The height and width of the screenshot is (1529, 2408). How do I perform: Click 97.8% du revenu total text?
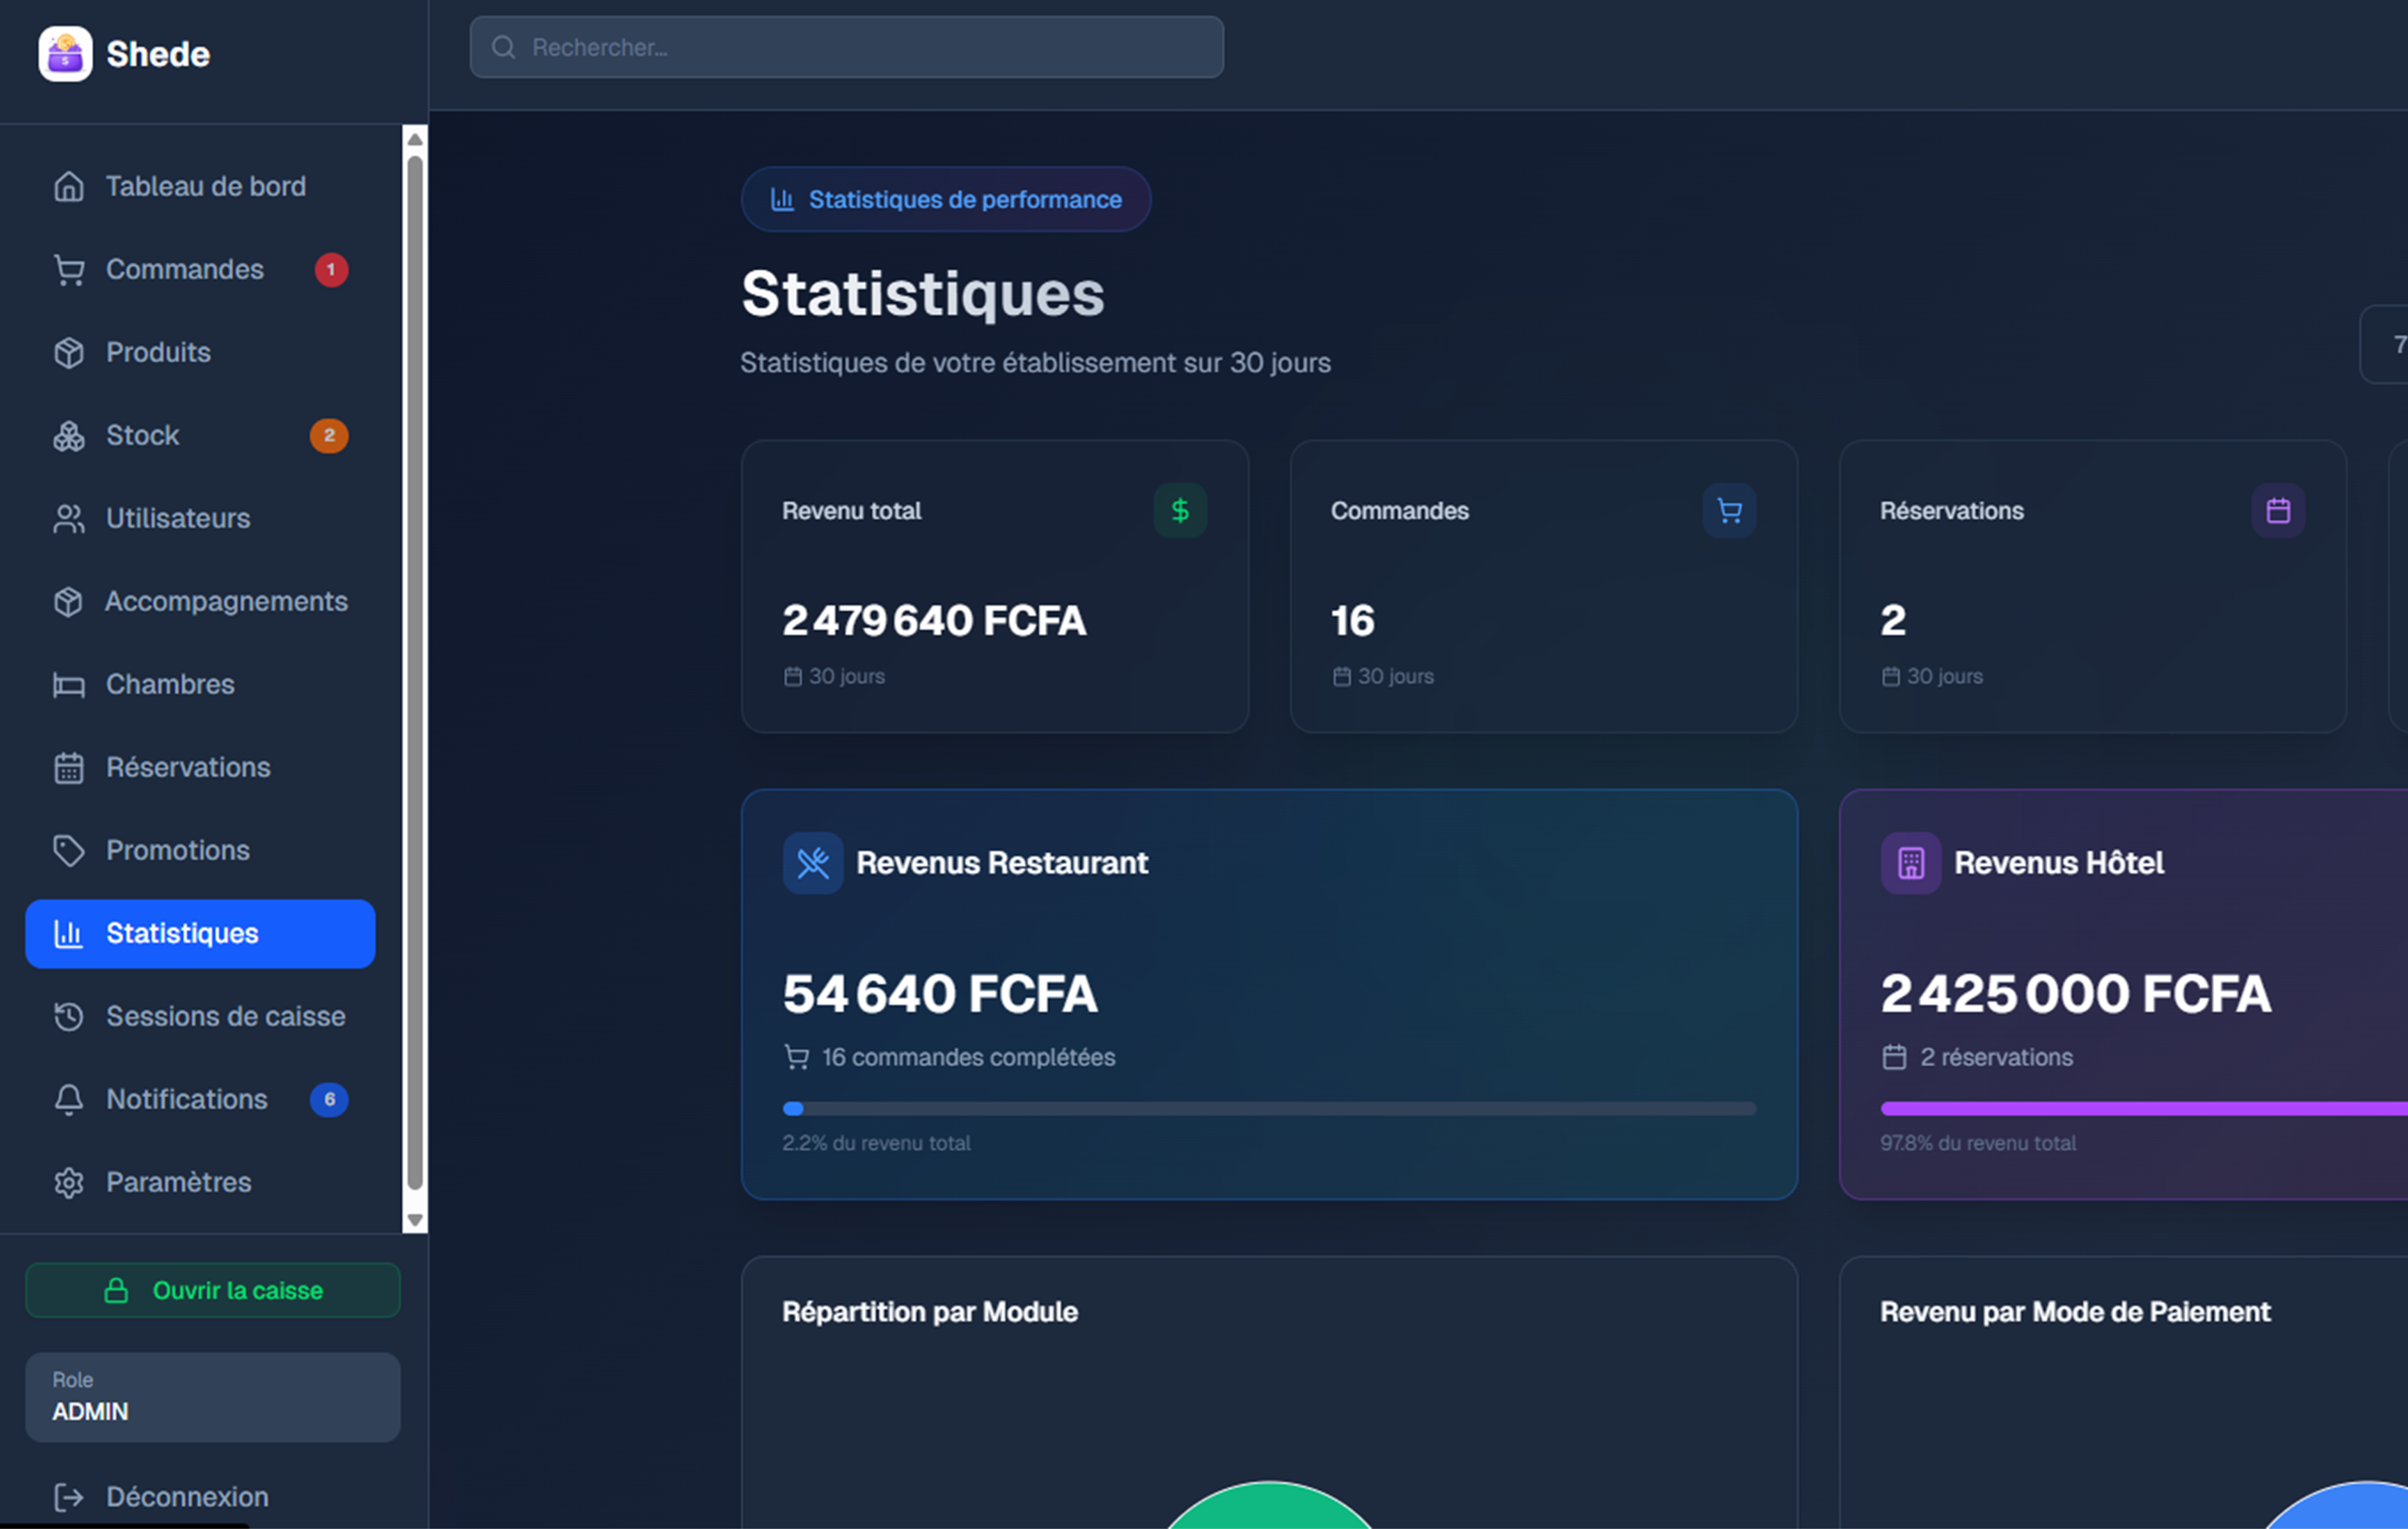coord(1978,1142)
